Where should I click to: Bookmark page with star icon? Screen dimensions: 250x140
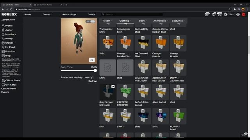pos(229,9)
